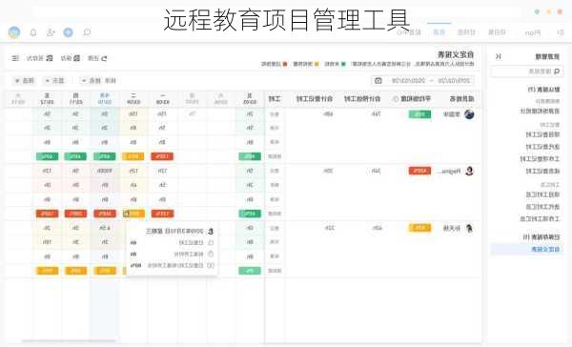Viewport: 572px width, 347px height.
Task: Click the blue highlighted today date column header
Action: [x=104, y=98]
